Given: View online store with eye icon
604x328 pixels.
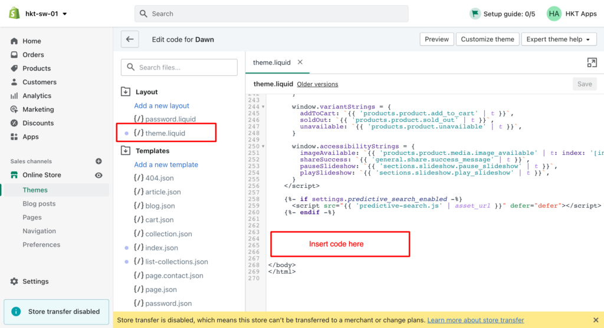Looking at the screenshot, I should click(99, 175).
